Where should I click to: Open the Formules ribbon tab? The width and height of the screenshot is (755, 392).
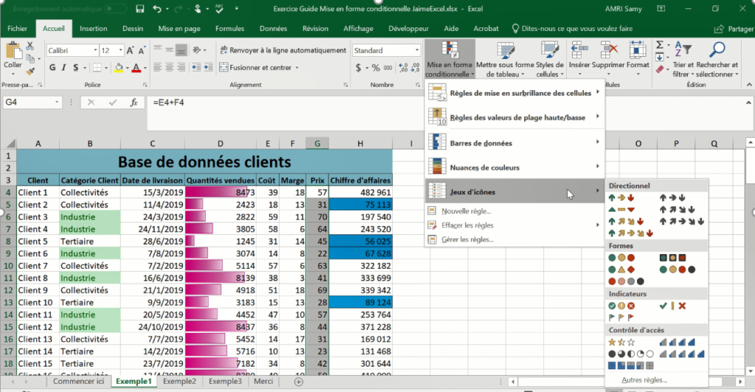pos(229,29)
